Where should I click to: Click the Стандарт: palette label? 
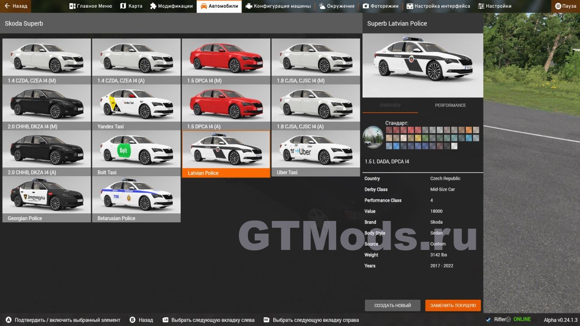pyautogui.click(x=397, y=123)
